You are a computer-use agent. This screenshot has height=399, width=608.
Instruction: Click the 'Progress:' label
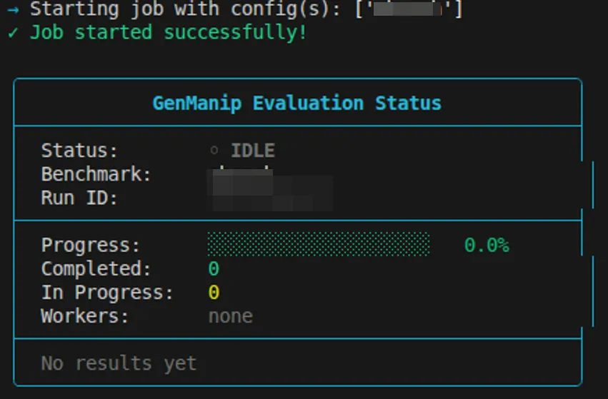coord(91,246)
